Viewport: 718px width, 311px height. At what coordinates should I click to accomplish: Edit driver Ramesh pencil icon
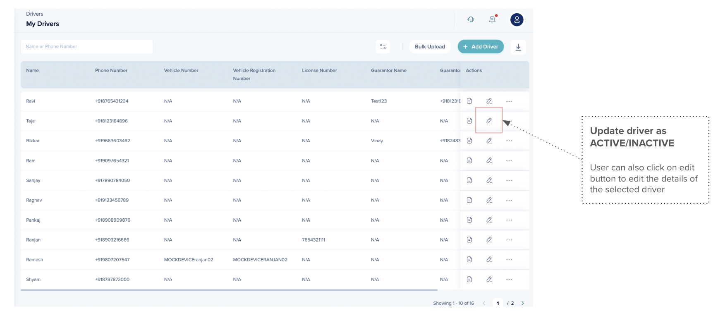tap(489, 260)
